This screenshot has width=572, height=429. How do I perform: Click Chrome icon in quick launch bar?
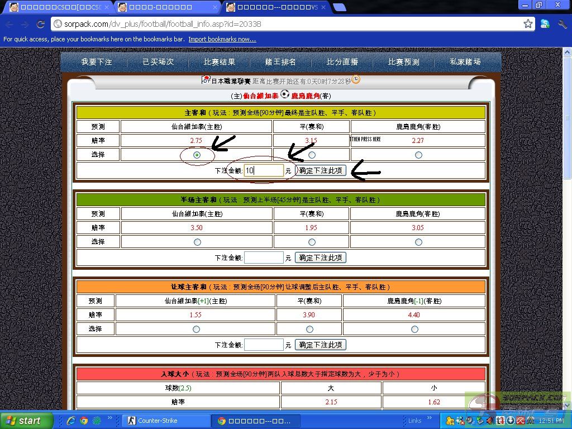[84, 421]
